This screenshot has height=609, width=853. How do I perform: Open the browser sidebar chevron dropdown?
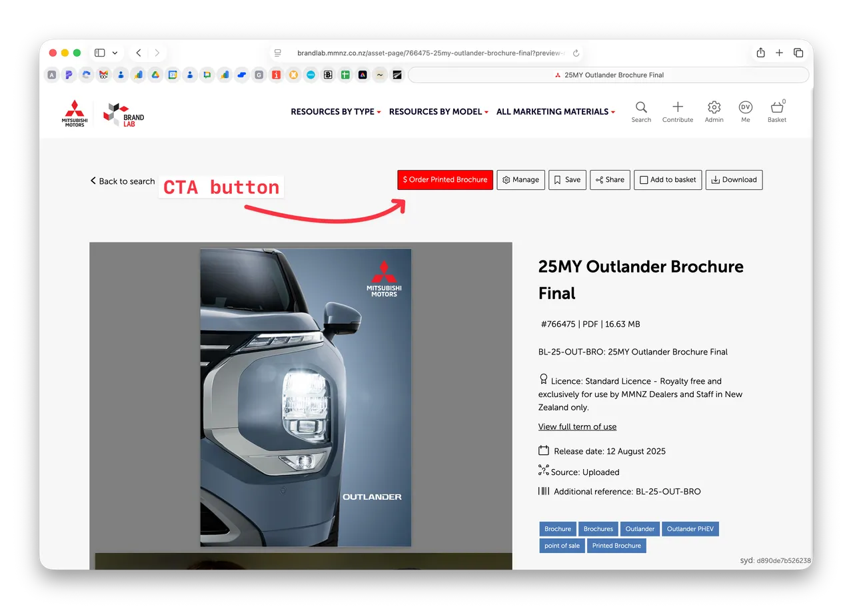tap(115, 52)
